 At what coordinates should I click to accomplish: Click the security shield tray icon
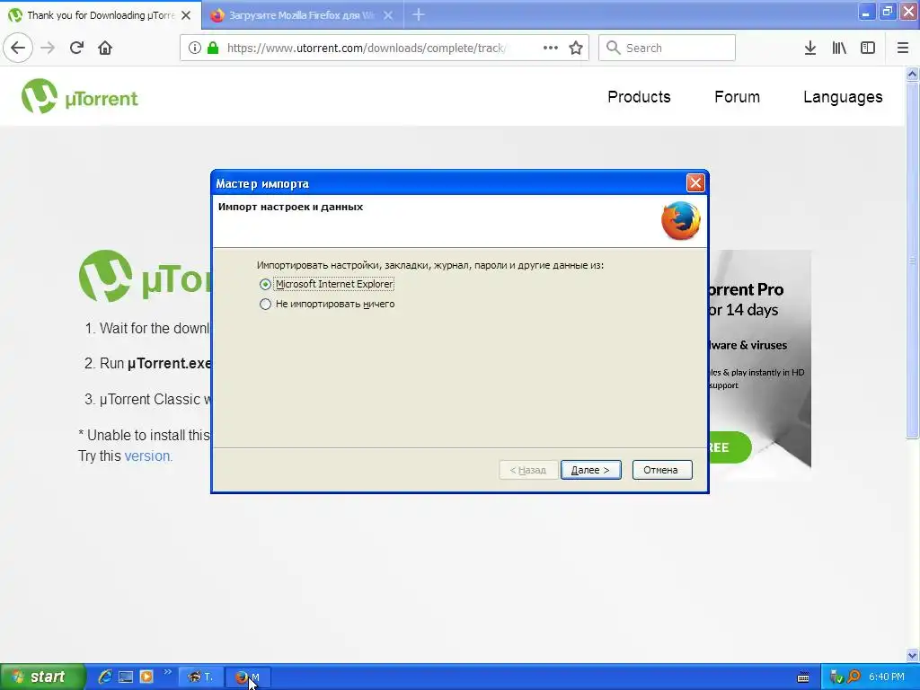coord(837,677)
